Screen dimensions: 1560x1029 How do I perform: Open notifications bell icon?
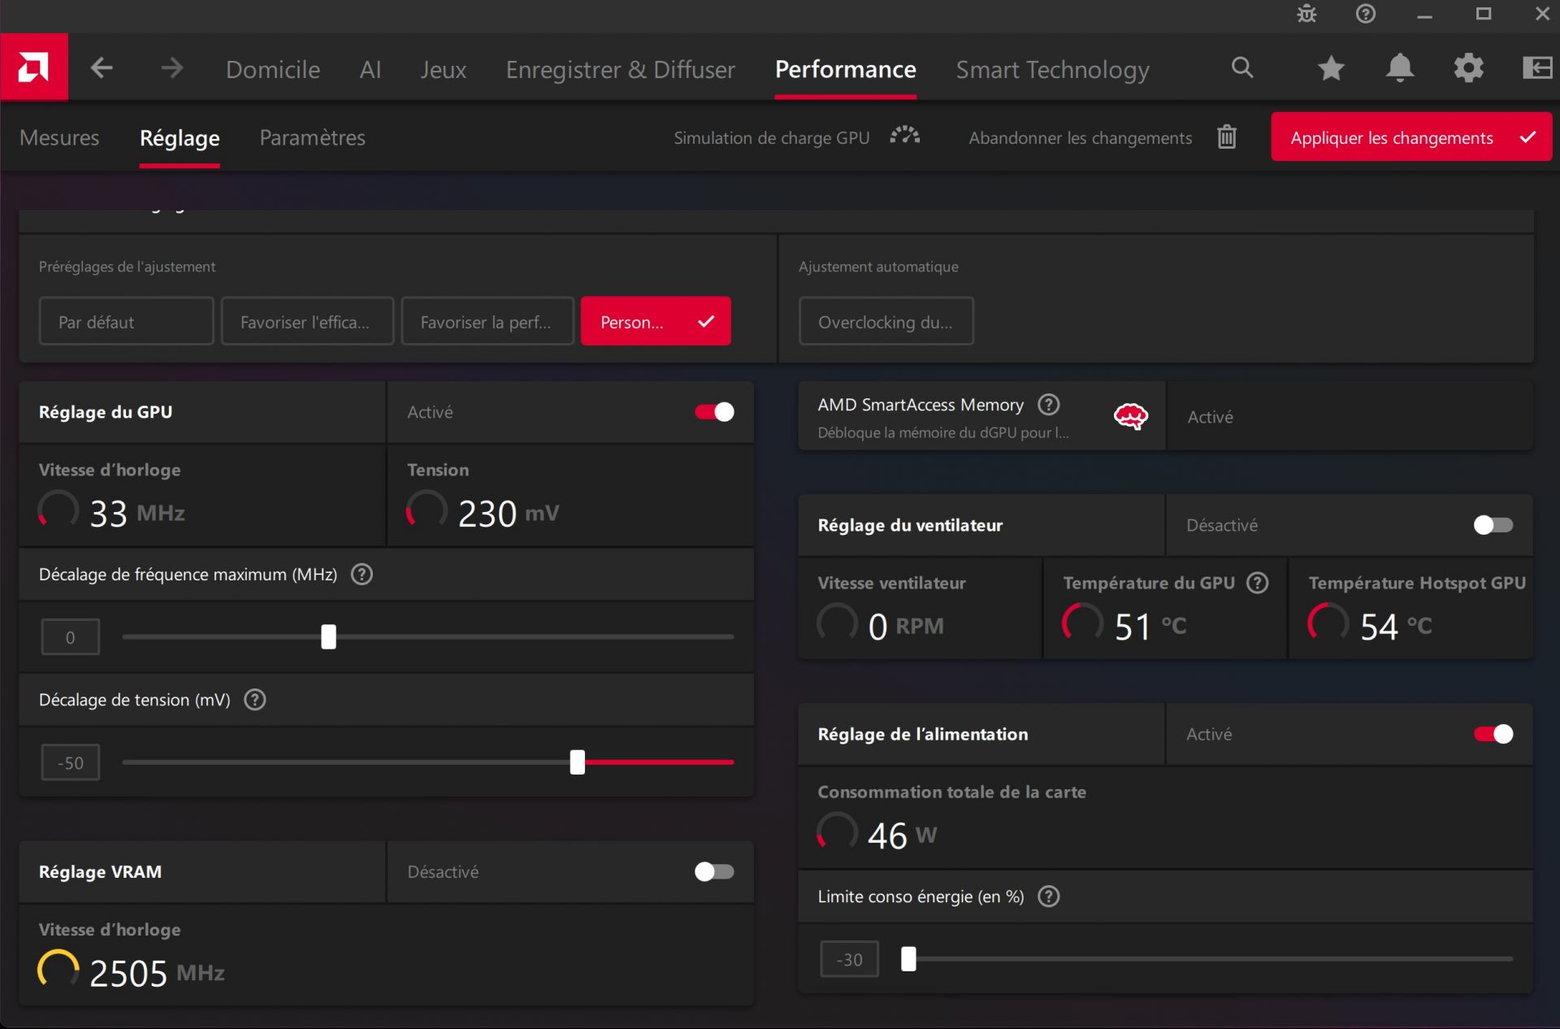(1399, 68)
